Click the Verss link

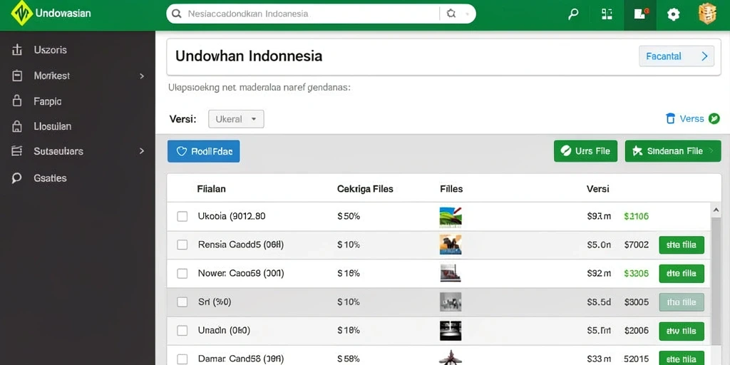pyautogui.click(x=692, y=119)
